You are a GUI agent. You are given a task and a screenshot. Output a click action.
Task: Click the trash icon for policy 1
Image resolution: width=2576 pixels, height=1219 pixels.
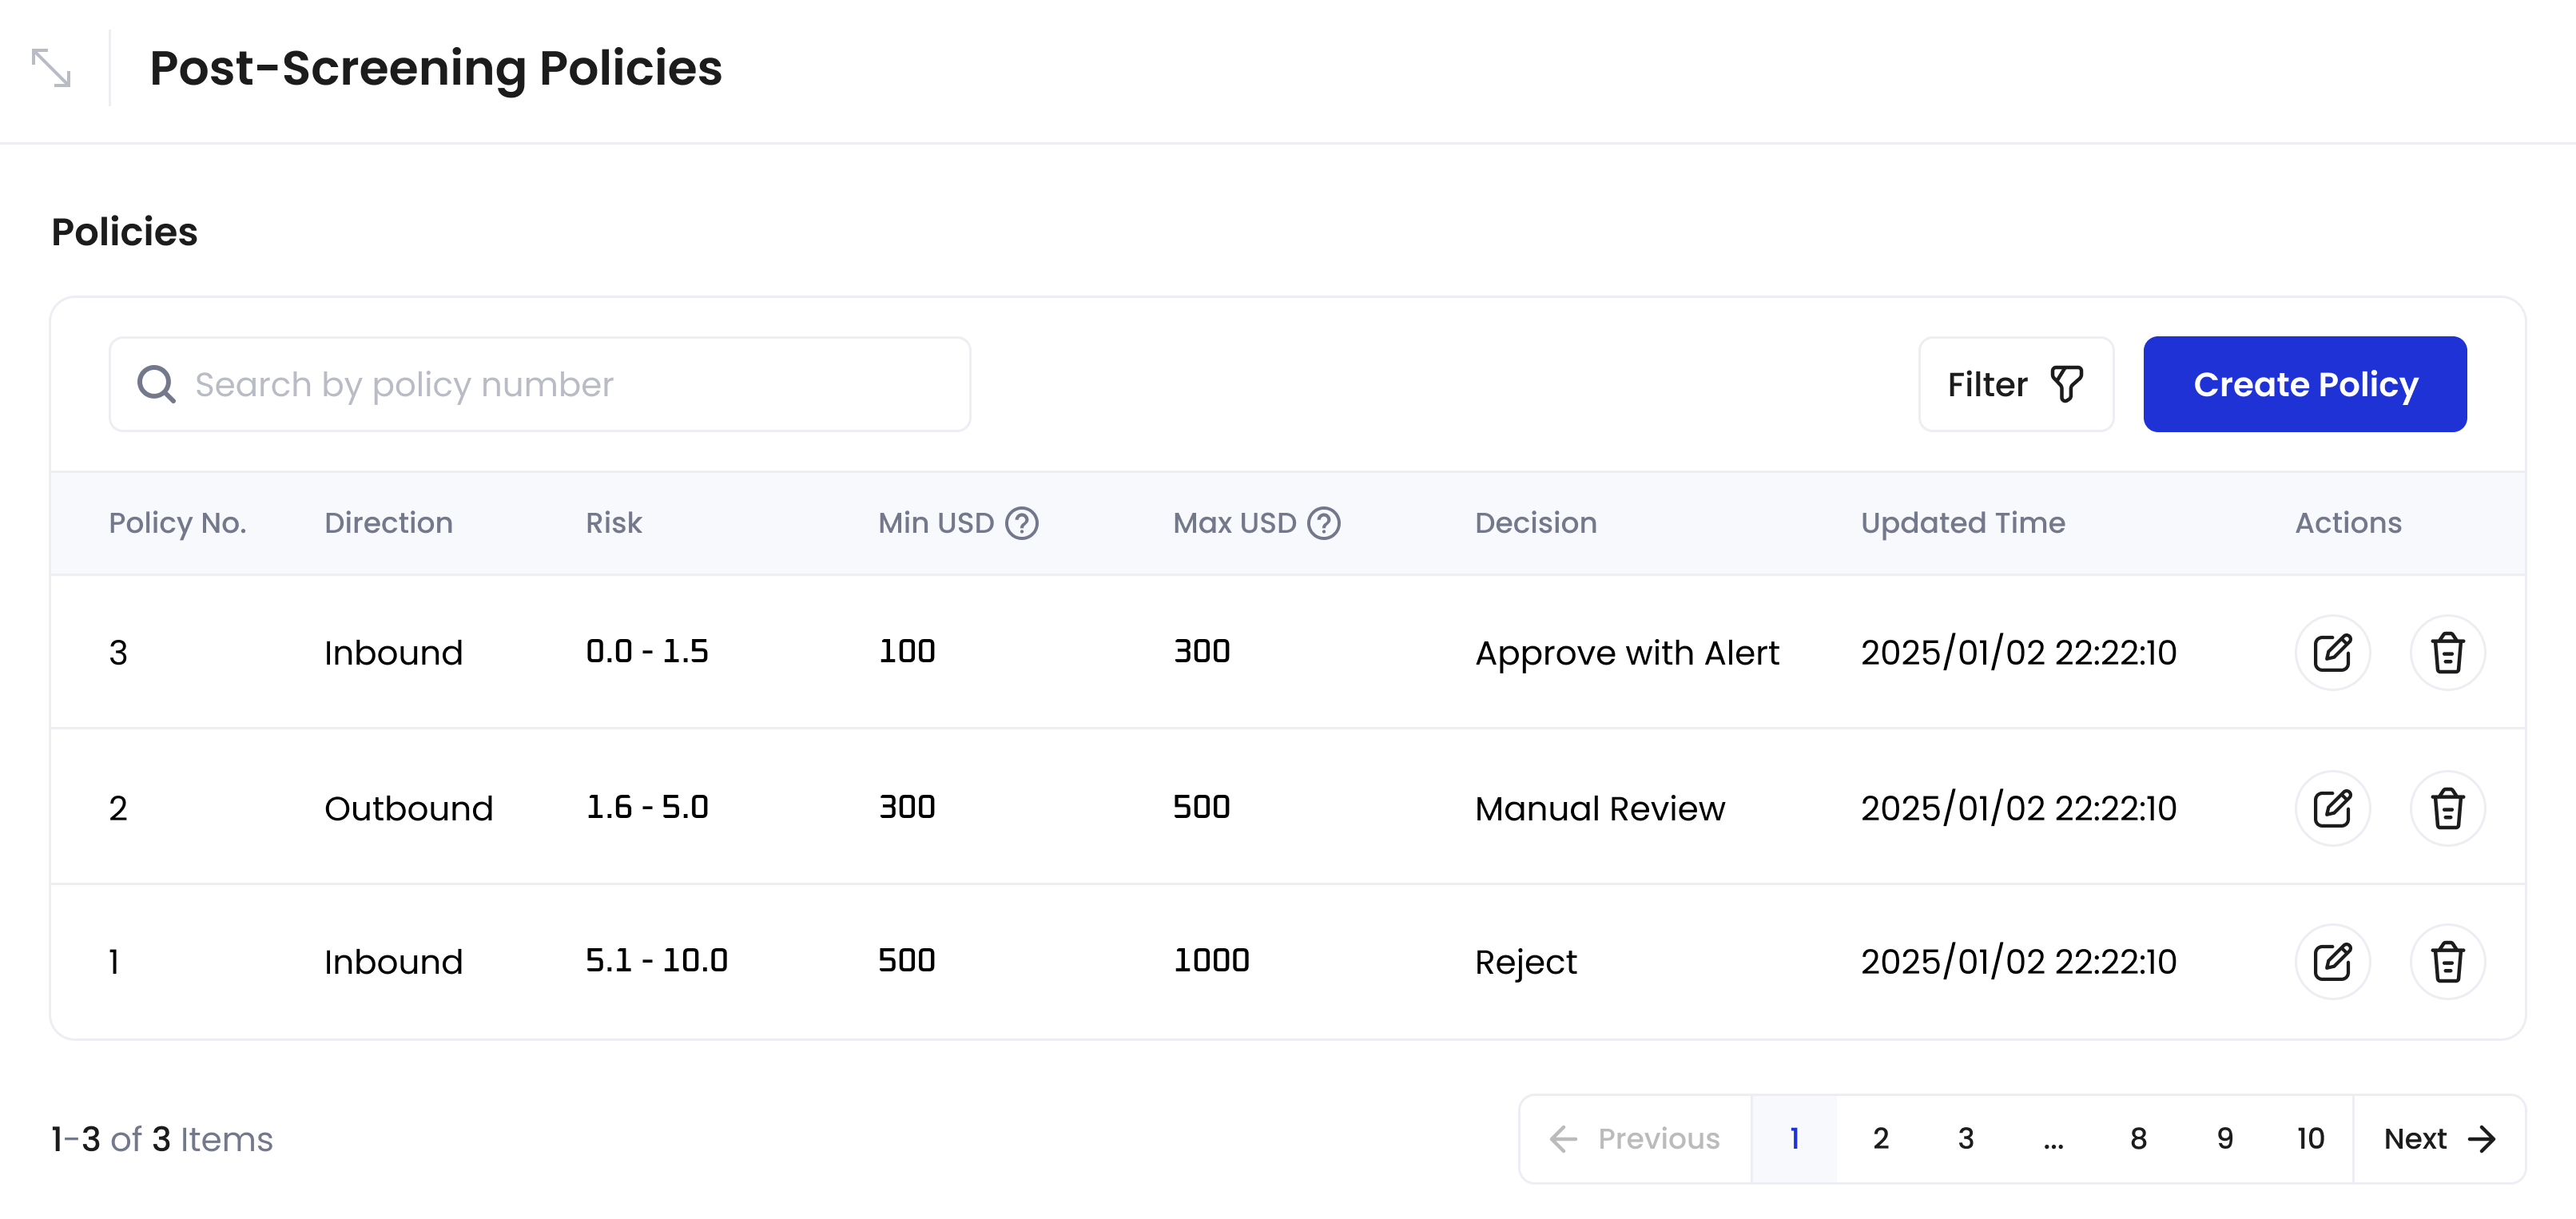[x=2447, y=961]
